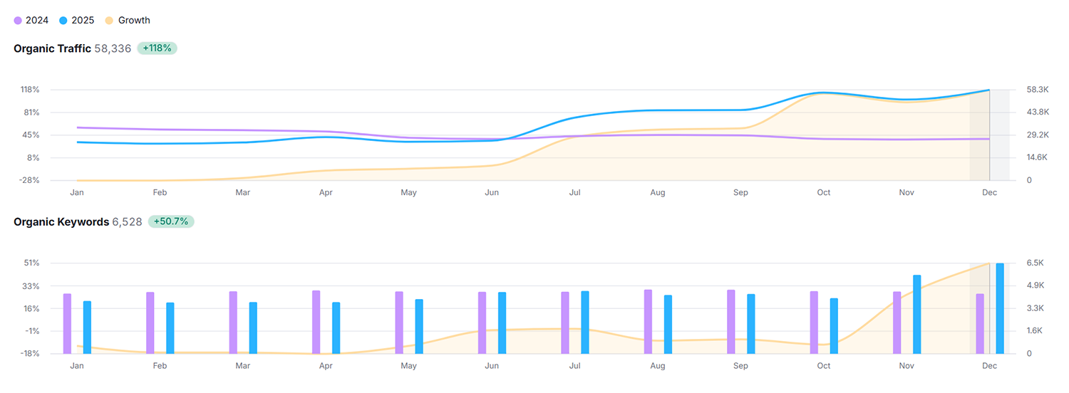Click the November 2025 blue keywords bar
The height and width of the screenshot is (393, 1069).
point(917,314)
